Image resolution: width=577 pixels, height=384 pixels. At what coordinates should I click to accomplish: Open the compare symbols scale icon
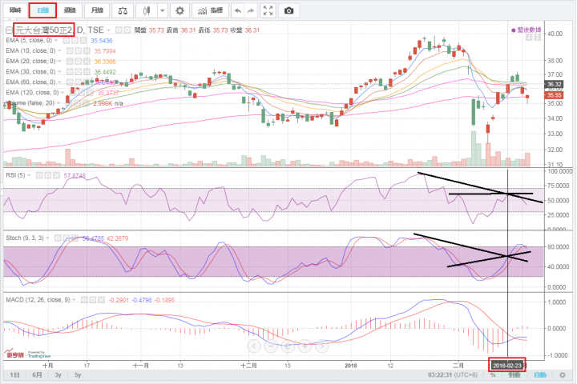tap(122, 10)
